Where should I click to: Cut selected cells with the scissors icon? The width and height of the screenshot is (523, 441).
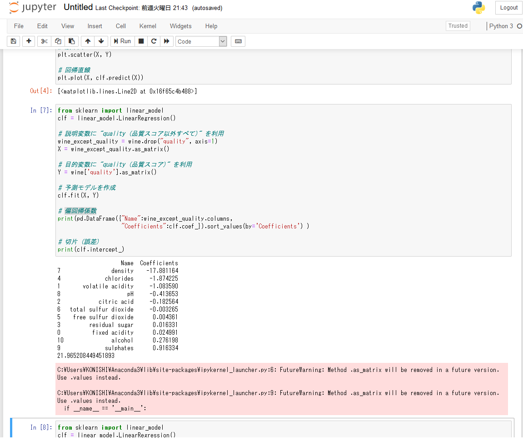44,41
